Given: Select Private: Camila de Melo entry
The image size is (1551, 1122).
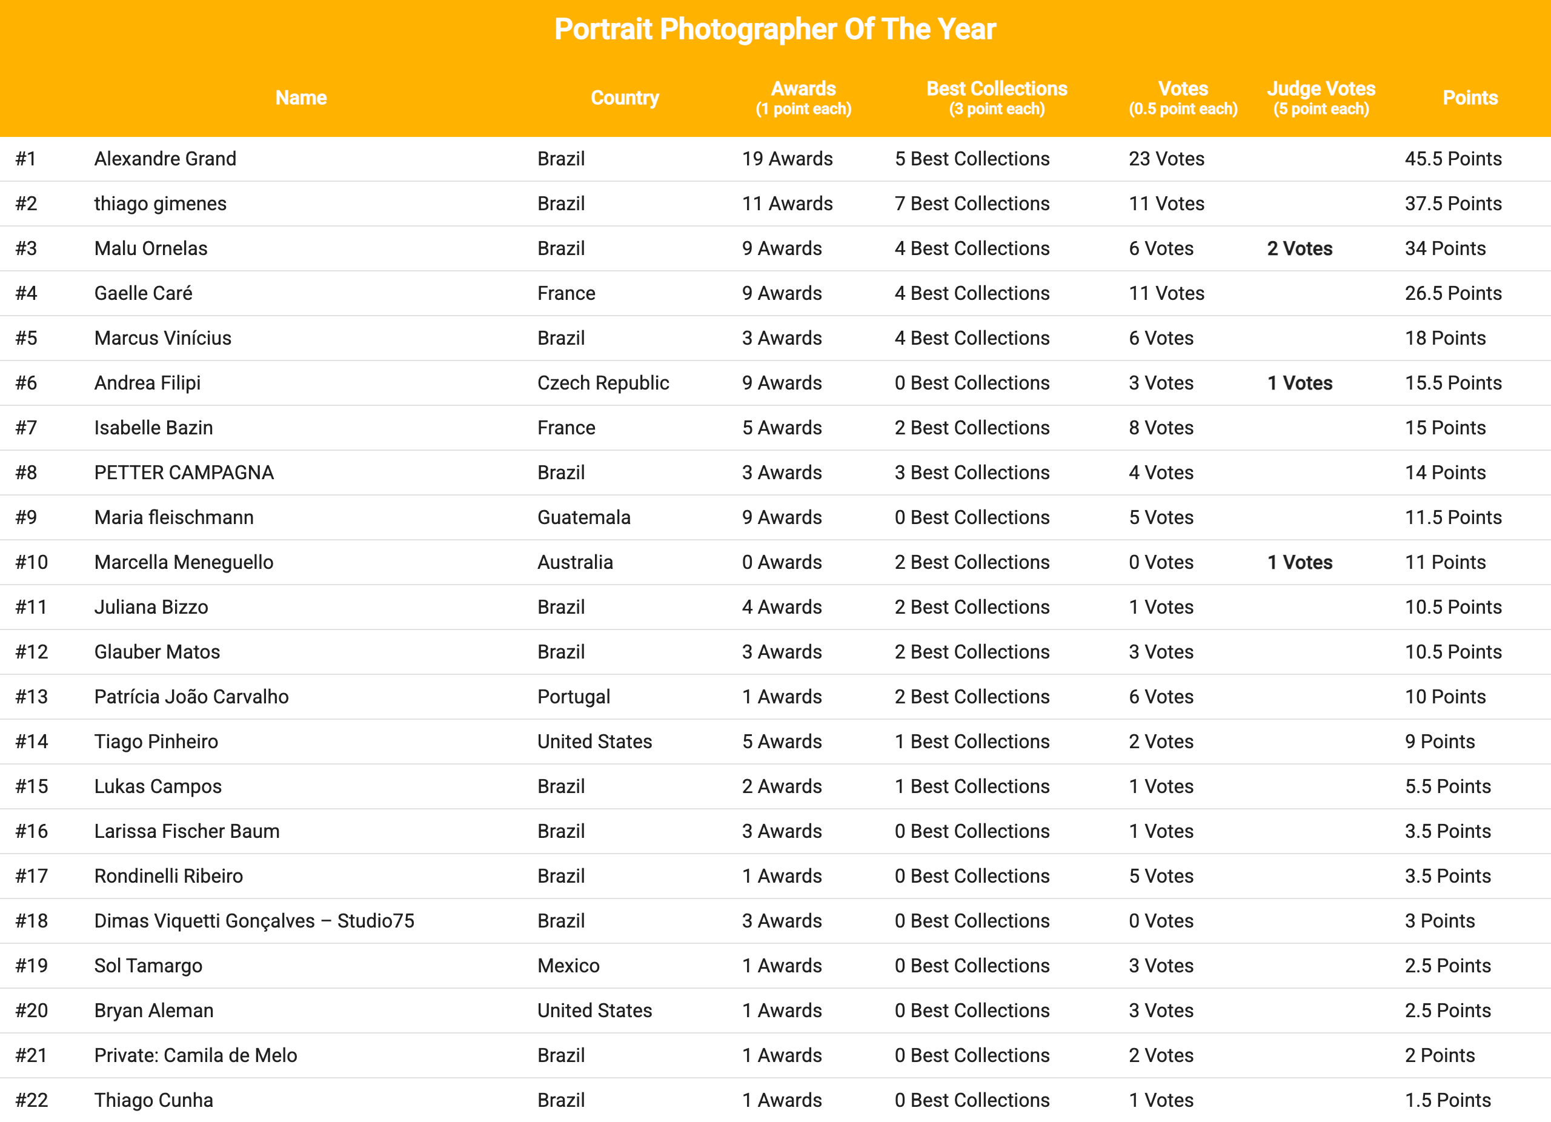Looking at the screenshot, I should pyautogui.click(x=196, y=1055).
